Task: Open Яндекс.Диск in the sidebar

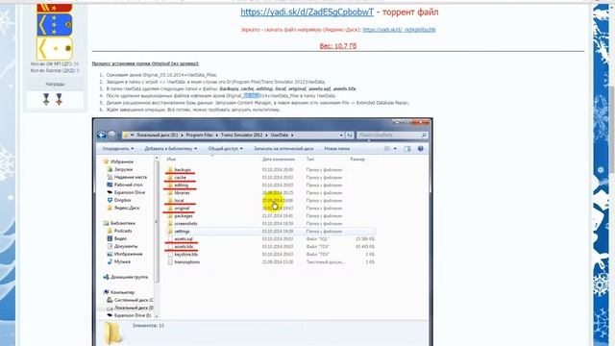Action: (x=123, y=208)
